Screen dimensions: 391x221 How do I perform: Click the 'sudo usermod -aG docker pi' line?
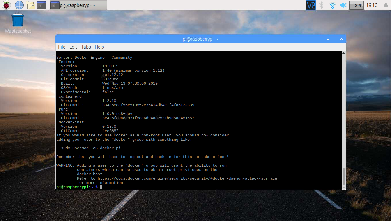point(91,148)
